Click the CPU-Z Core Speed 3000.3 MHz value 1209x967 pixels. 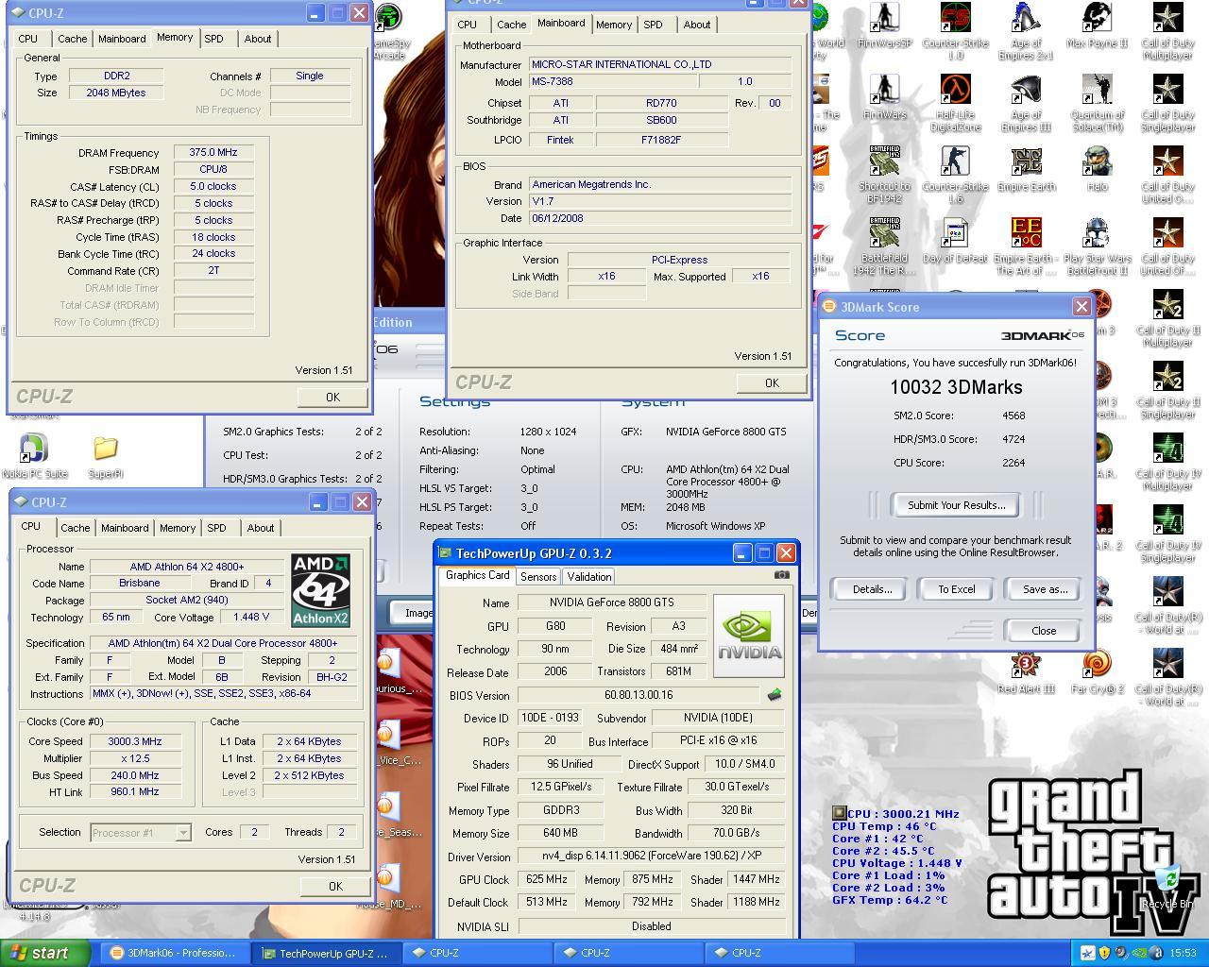[x=135, y=741]
